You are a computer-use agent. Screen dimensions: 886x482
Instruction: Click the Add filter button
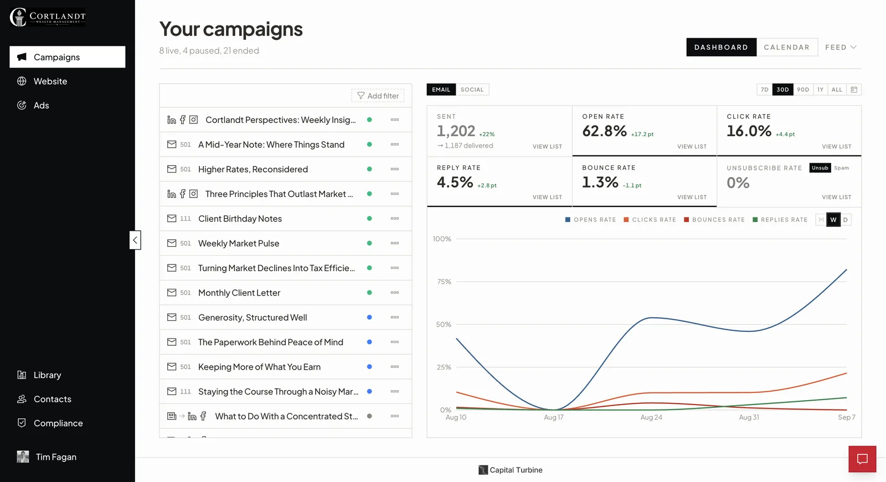coord(378,96)
